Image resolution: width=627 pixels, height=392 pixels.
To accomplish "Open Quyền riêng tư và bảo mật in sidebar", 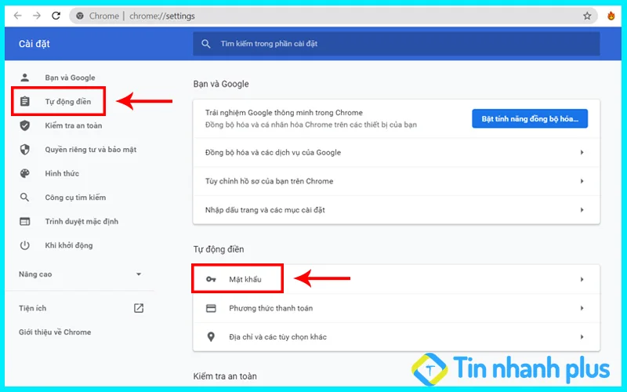I will [91, 149].
